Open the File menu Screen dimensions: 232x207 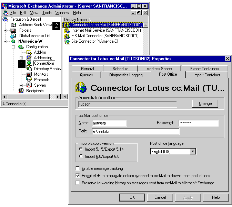[x=13, y=13]
